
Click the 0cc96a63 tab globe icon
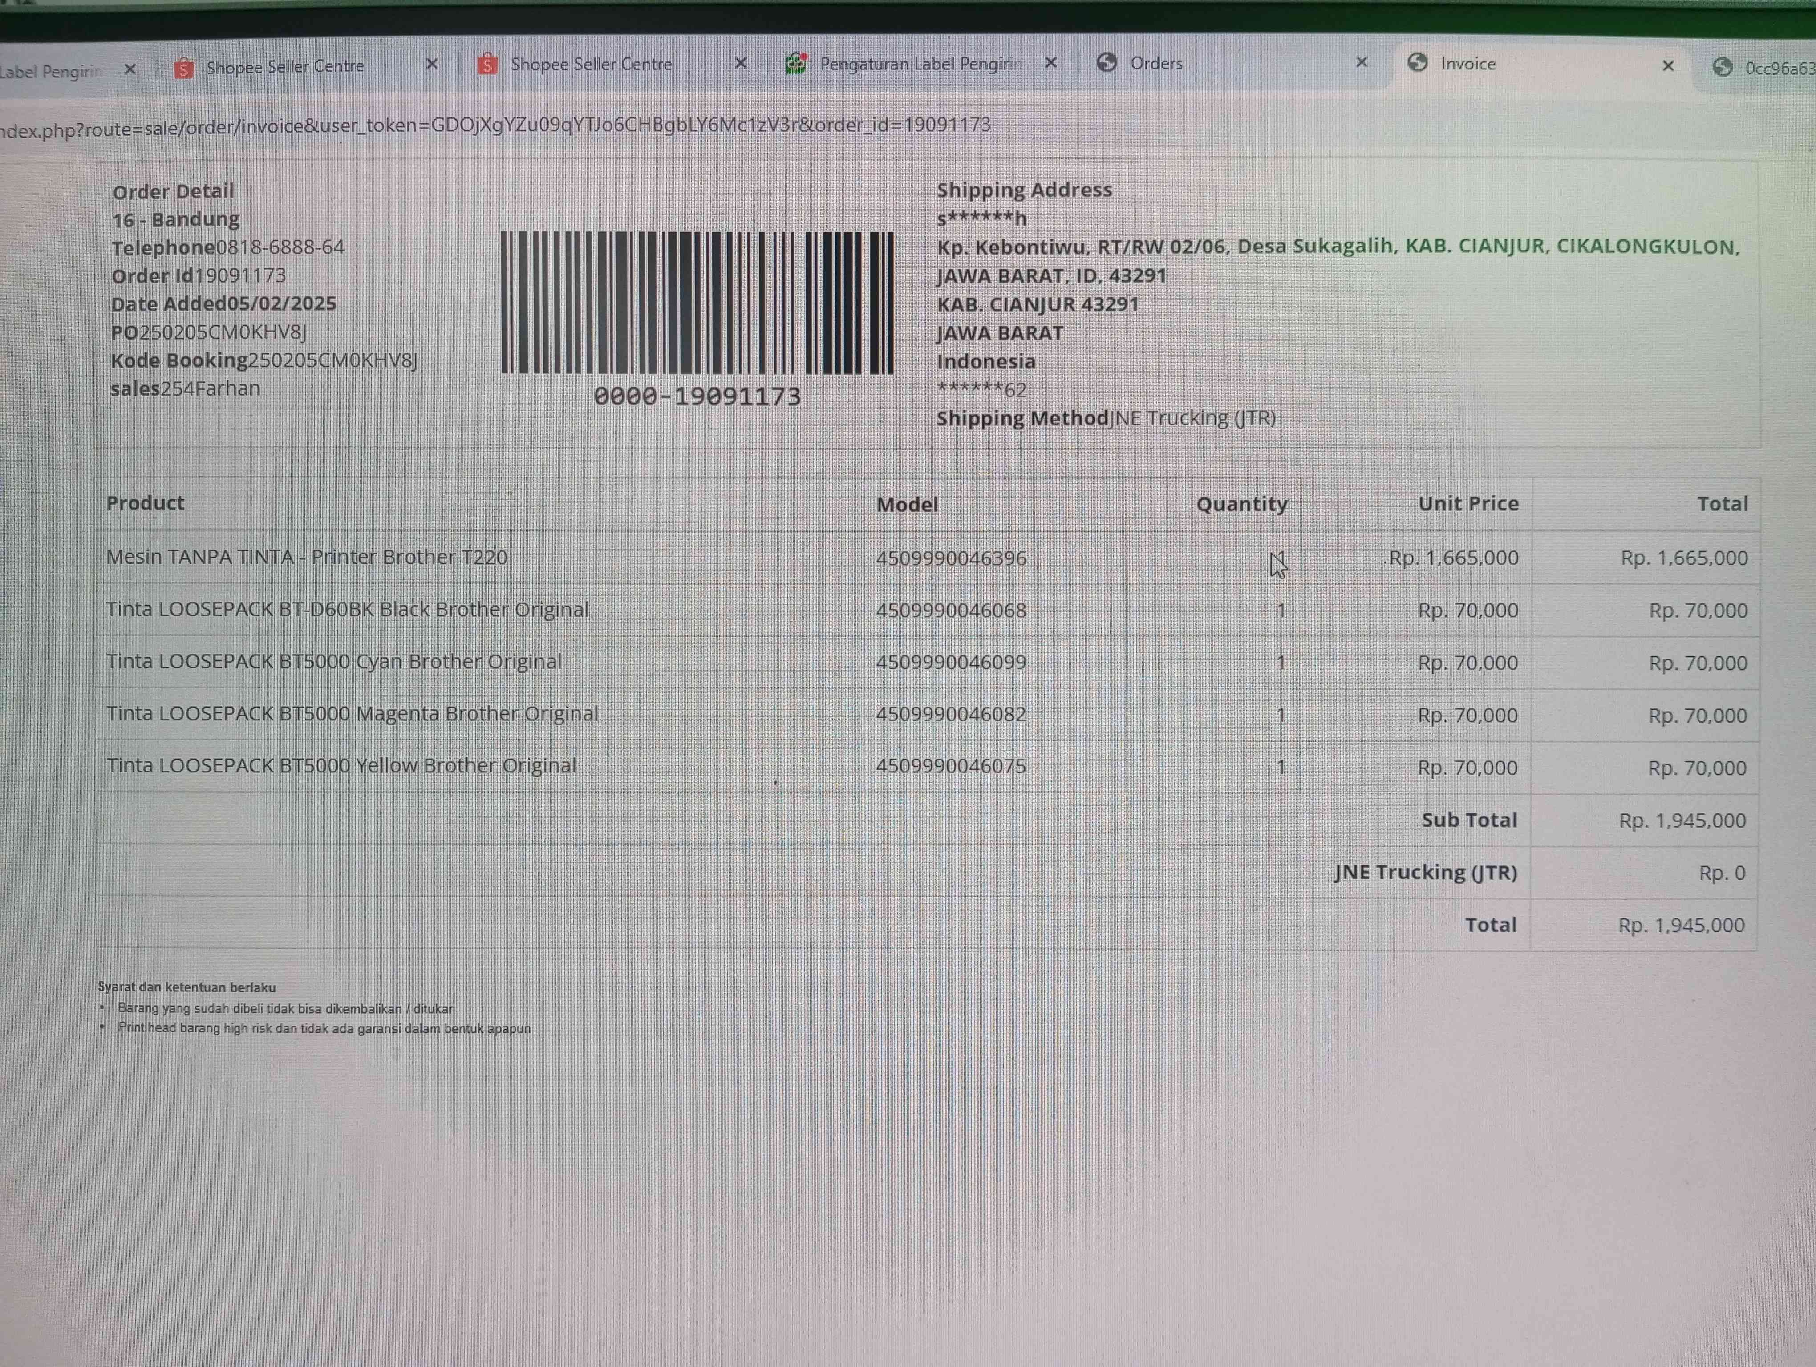click(1723, 67)
